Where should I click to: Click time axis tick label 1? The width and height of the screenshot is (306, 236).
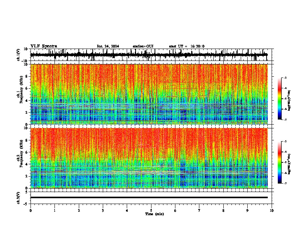click(54, 211)
